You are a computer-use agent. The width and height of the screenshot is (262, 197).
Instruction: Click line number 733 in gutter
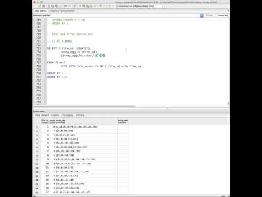click(x=39, y=84)
